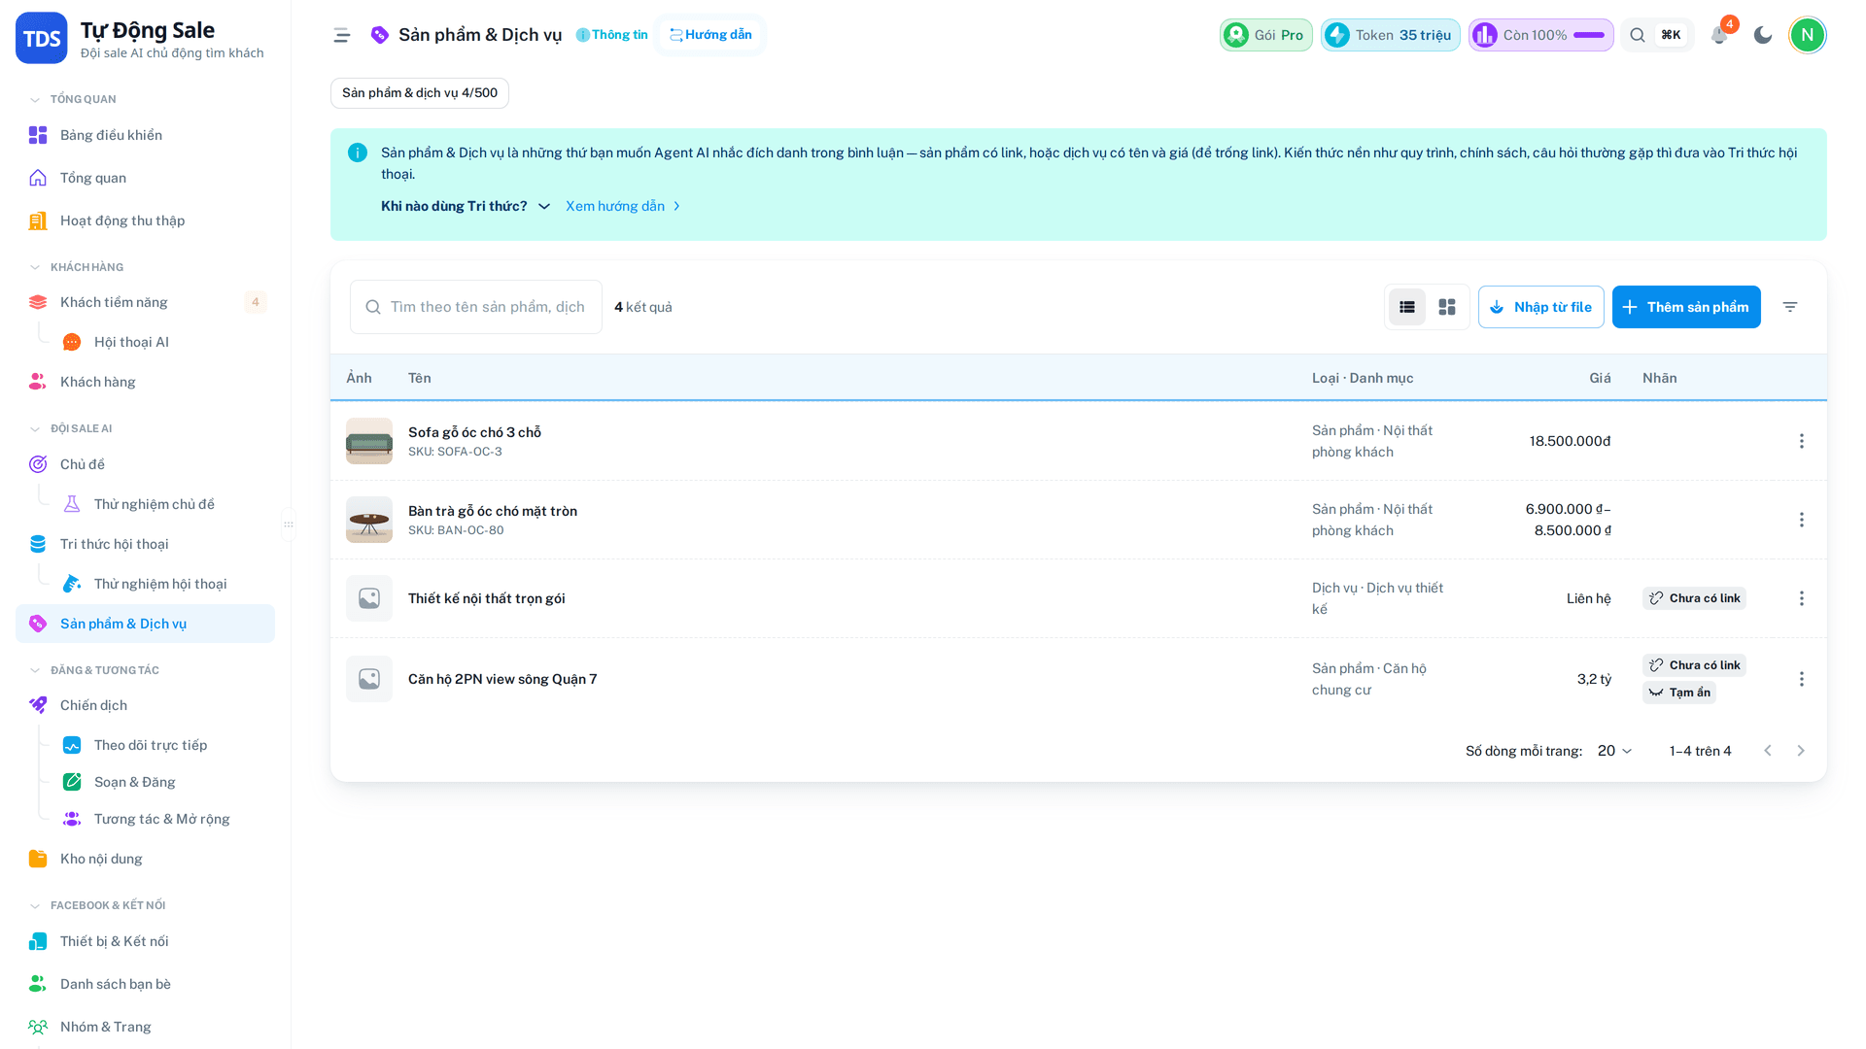This screenshot has height=1049, width=1866.
Task: Click Thêm sản phẩm button
Action: [1686, 307]
